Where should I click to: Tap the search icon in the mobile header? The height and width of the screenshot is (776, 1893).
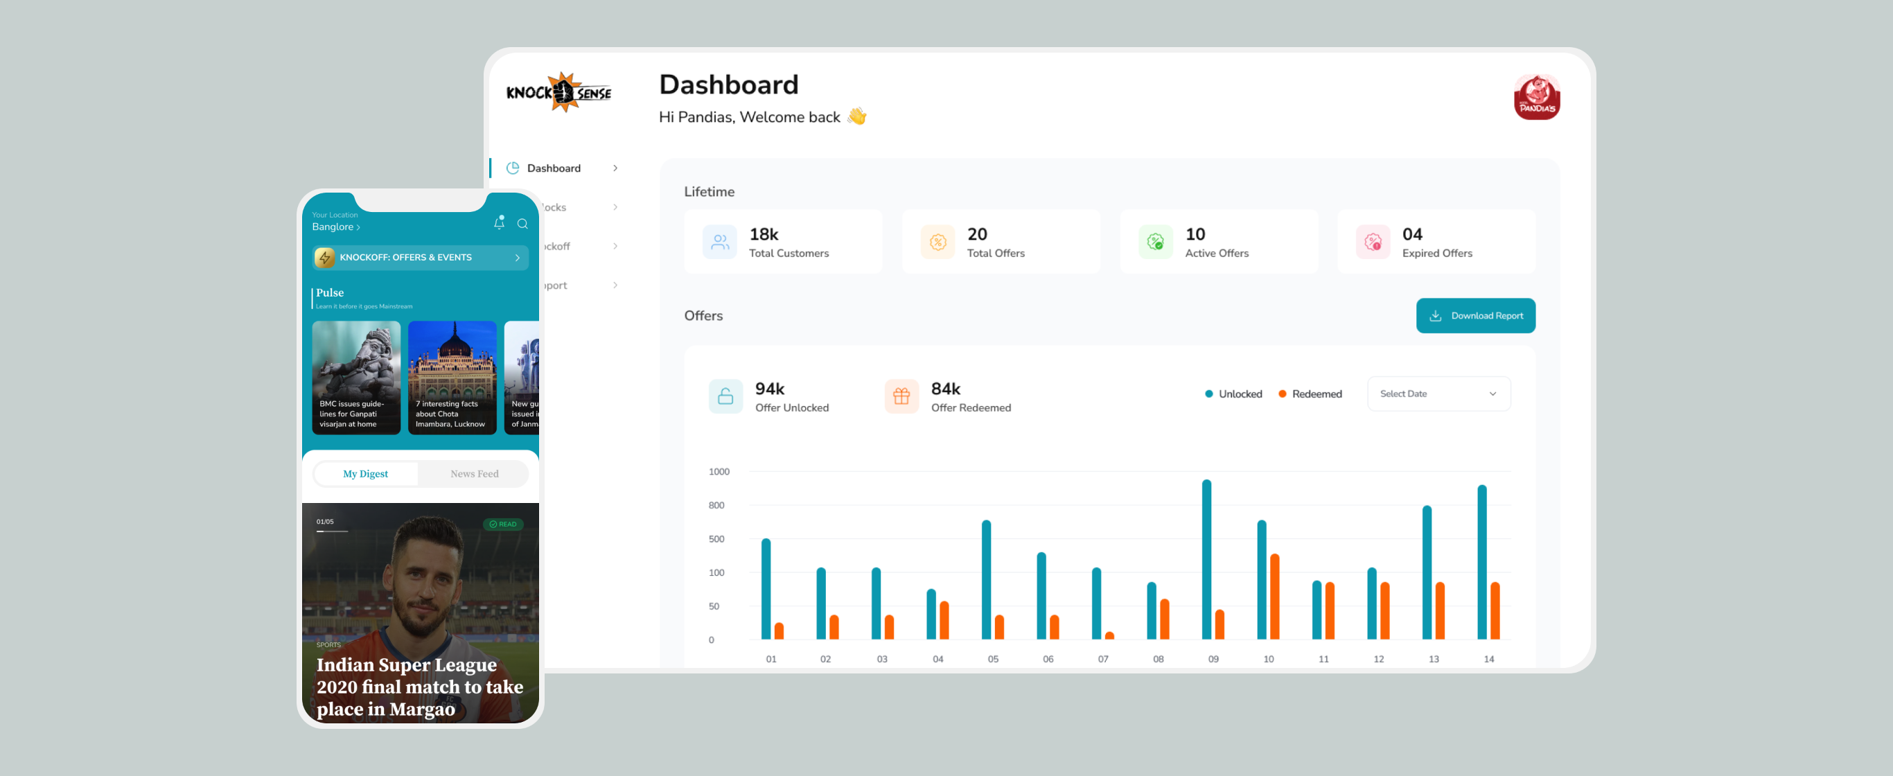[x=522, y=223]
